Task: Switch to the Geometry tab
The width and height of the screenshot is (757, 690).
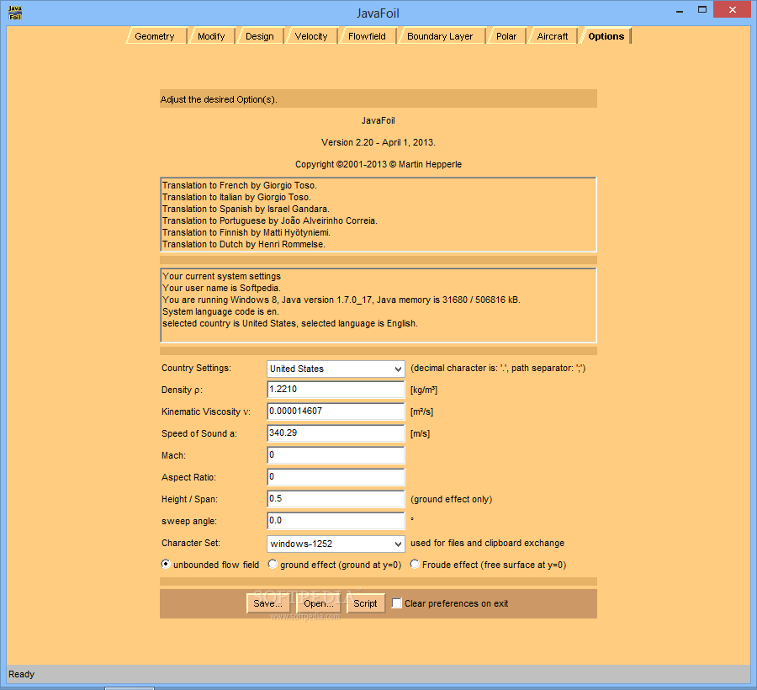Action: [156, 36]
